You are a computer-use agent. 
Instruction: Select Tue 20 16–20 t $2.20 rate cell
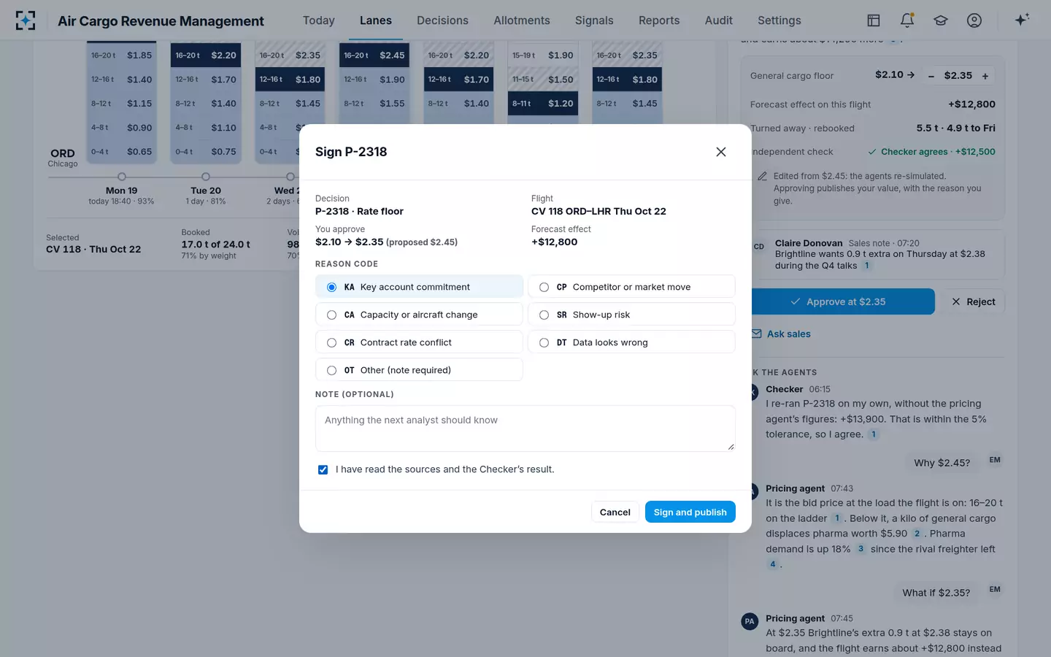[x=206, y=55]
